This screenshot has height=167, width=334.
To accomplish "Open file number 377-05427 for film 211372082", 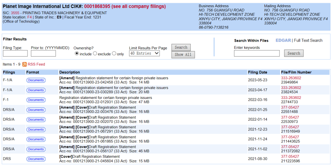I will click(290, 147).
